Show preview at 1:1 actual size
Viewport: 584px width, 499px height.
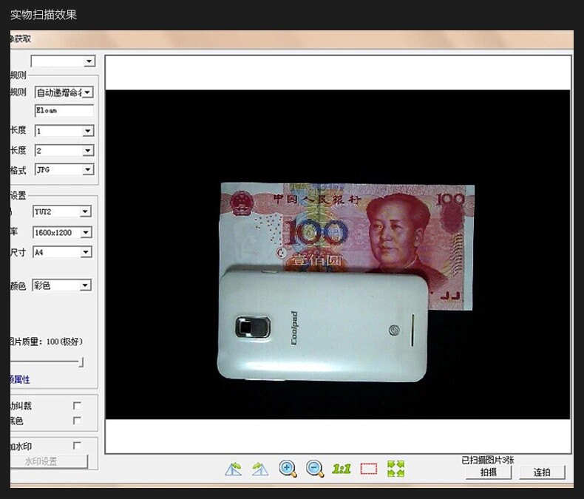tap(342, 469)
